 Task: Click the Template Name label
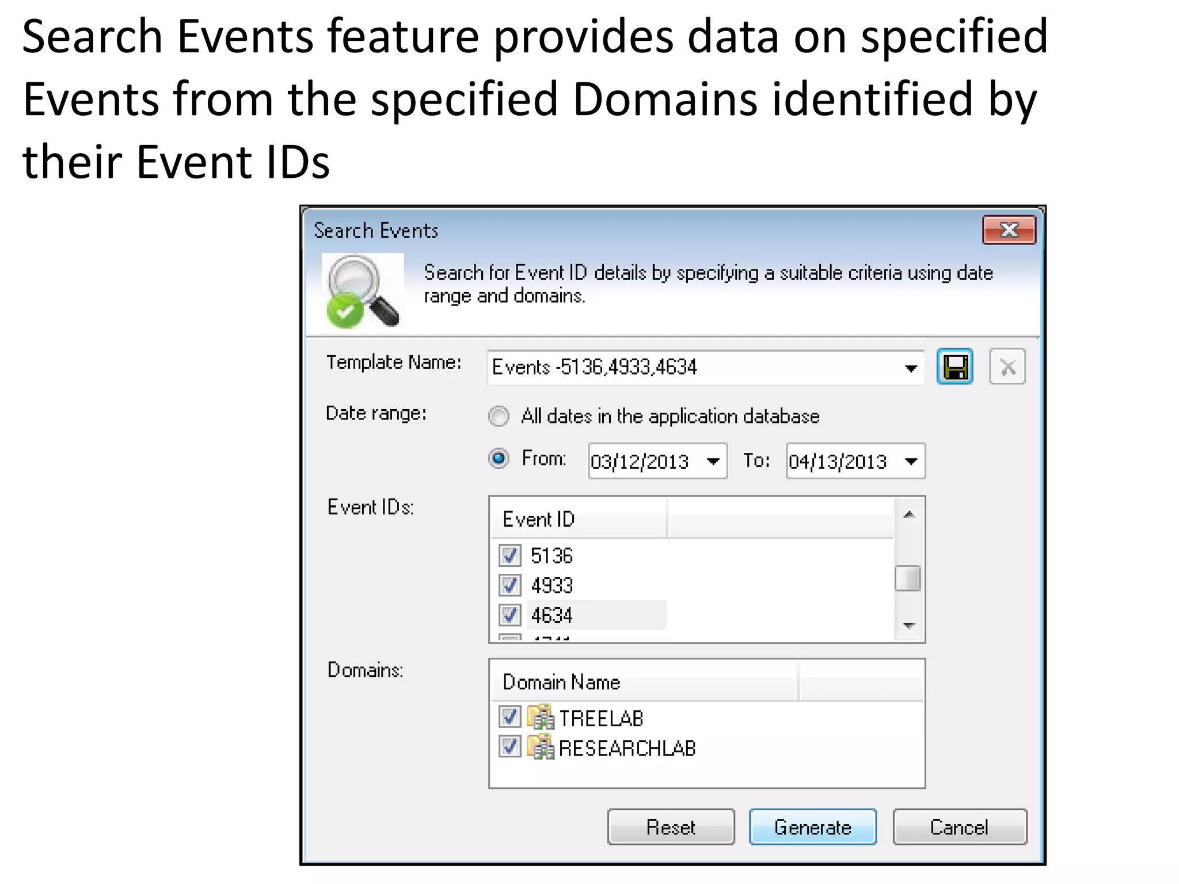click(394, 362)
